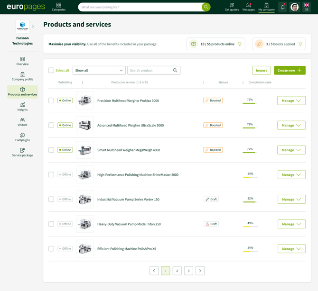
Task: Click the Import button
Action: click(261, 70)
